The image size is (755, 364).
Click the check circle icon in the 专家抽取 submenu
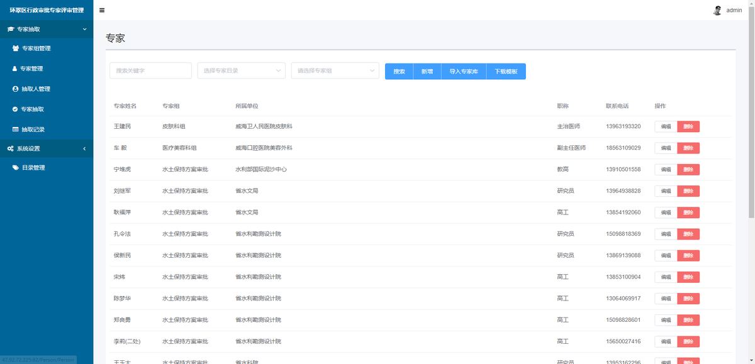click(x=16, y=109)
